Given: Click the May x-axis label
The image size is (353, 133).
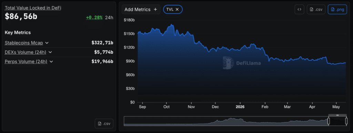Looking at the screenshot, I should point(336,107).
